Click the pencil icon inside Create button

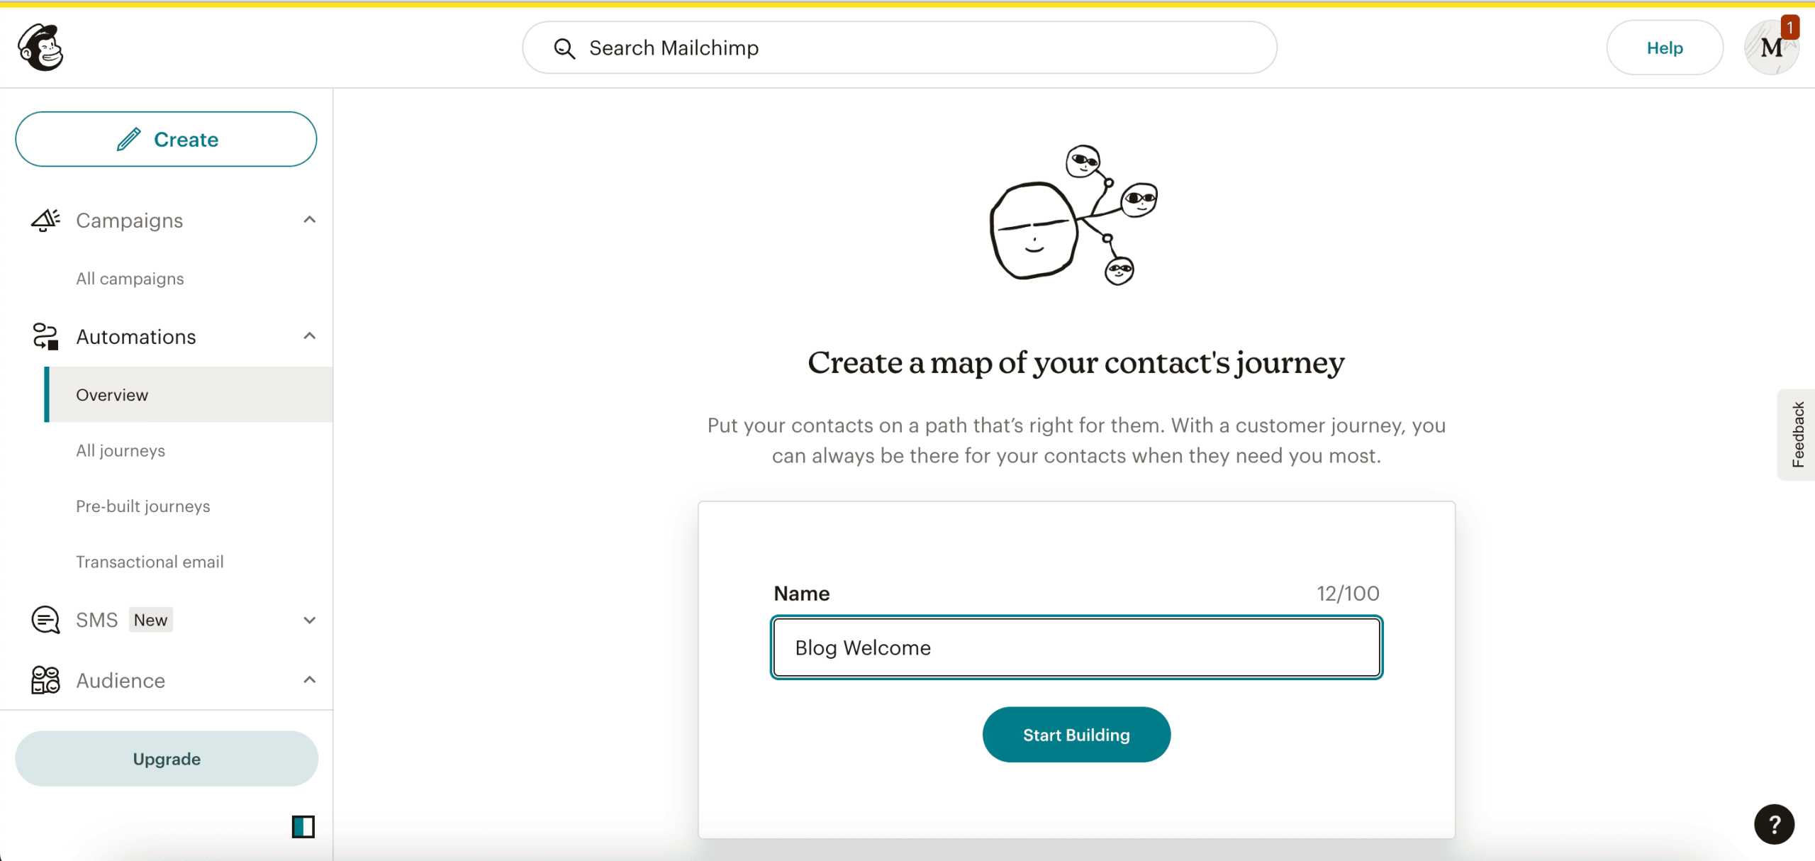128,139
